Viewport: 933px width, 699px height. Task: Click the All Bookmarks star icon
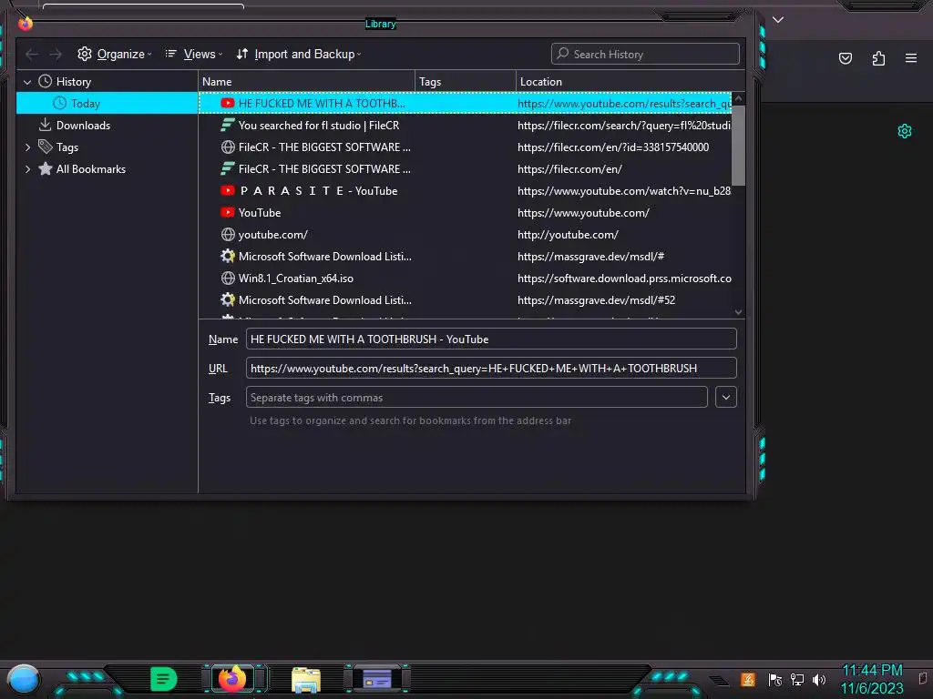[x=46, y=168]
